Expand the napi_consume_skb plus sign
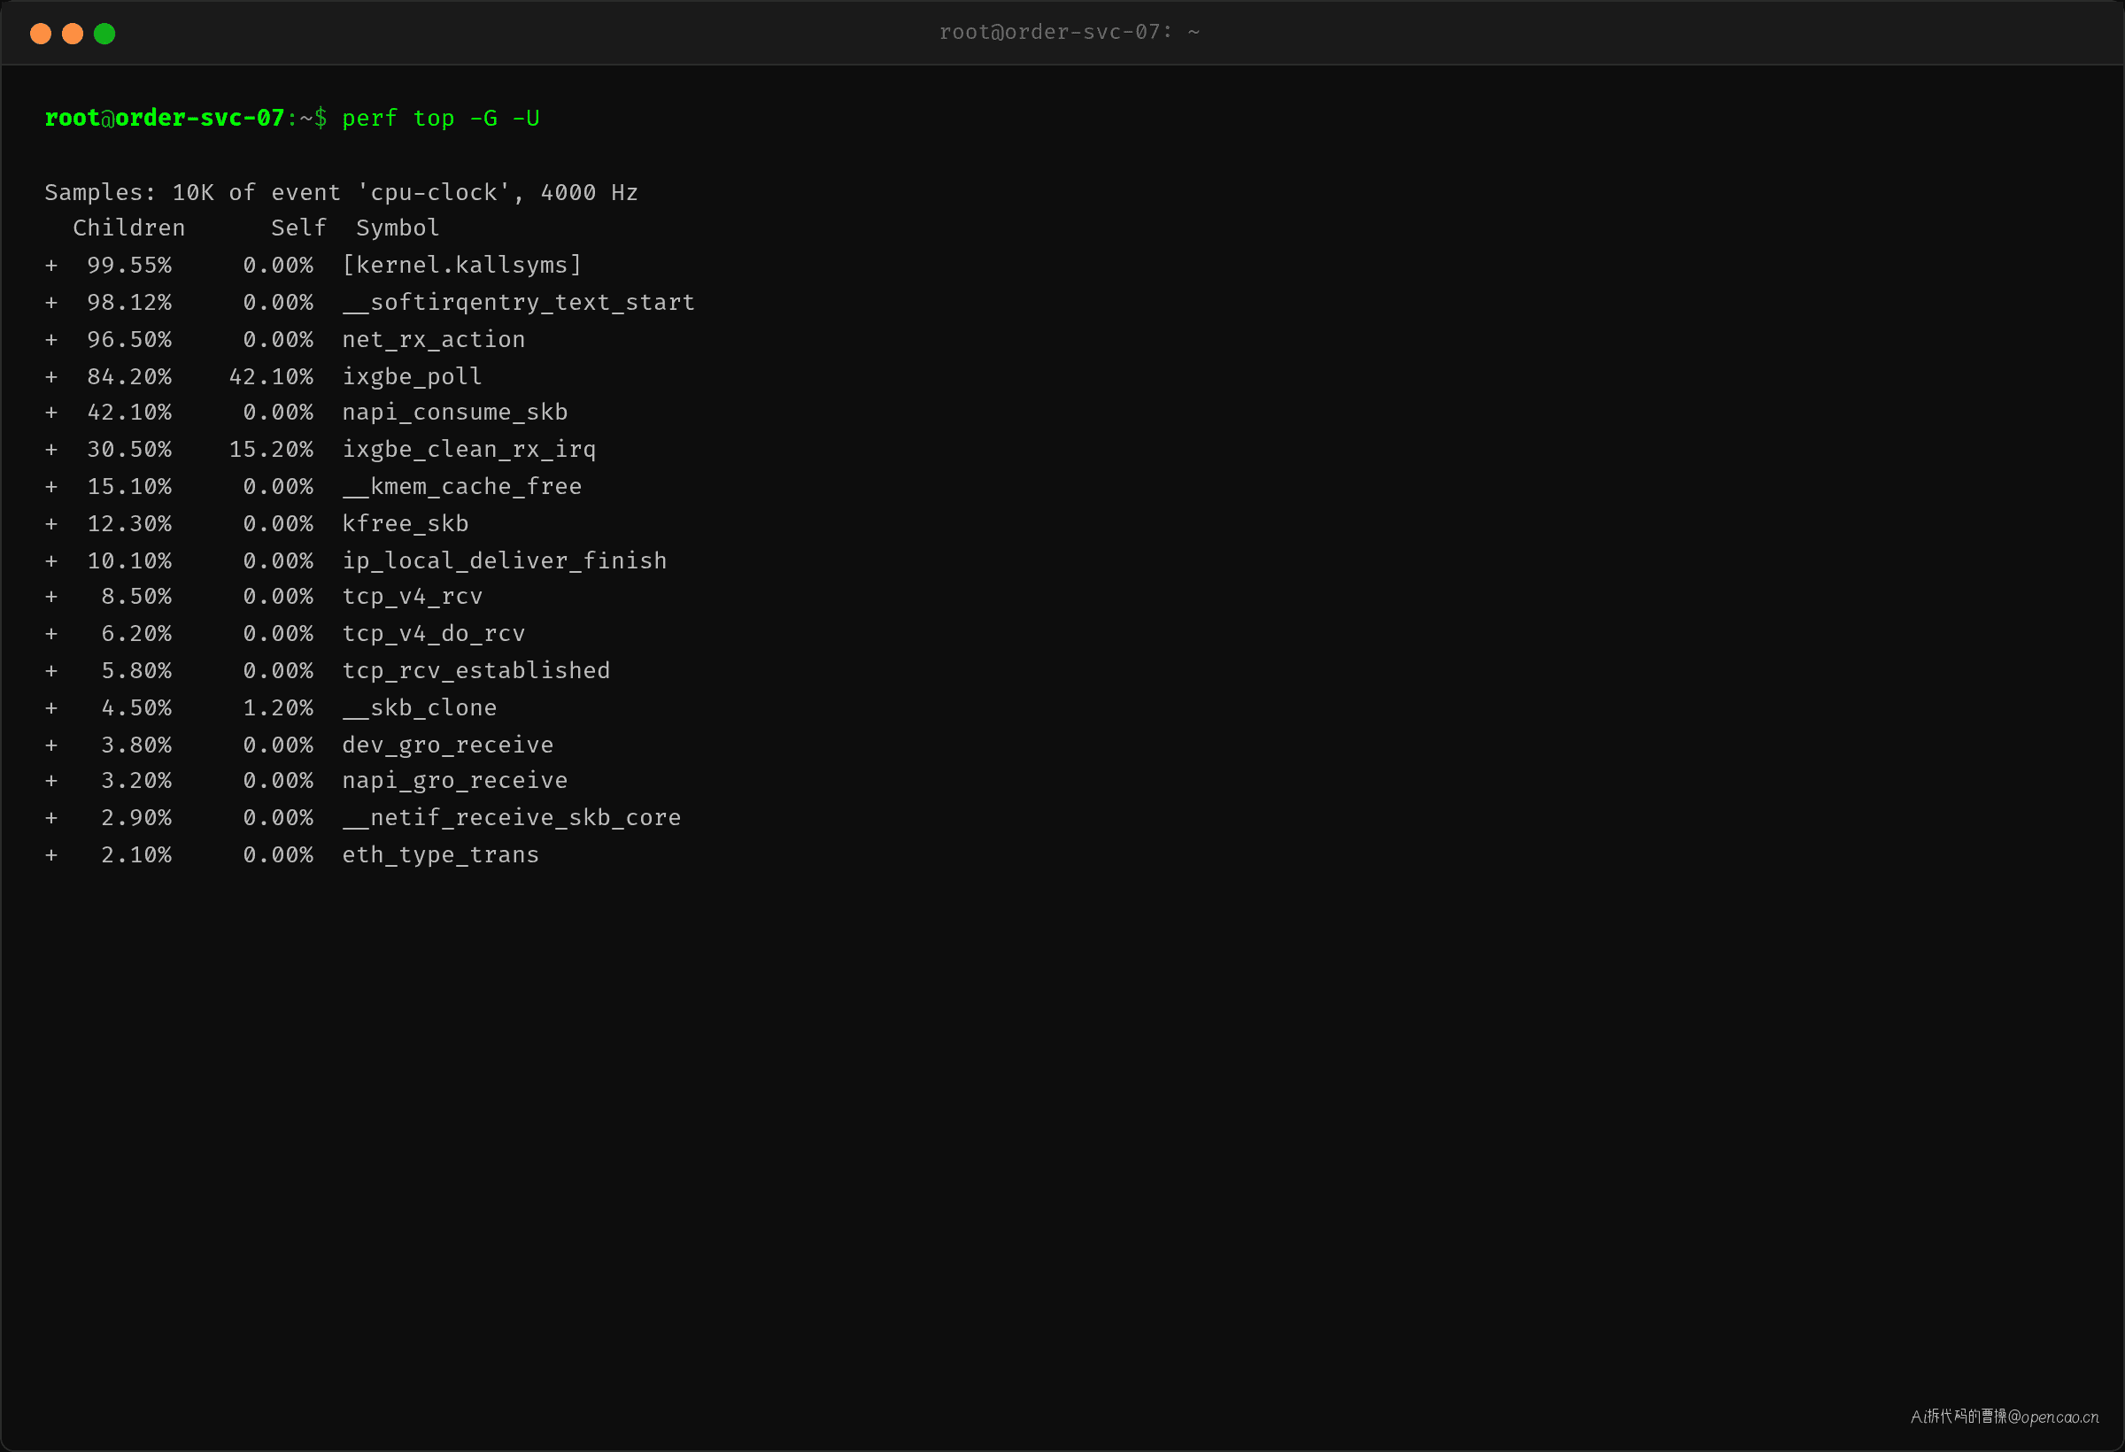The image size is (2125, 1452). click(x=51, y=413)
